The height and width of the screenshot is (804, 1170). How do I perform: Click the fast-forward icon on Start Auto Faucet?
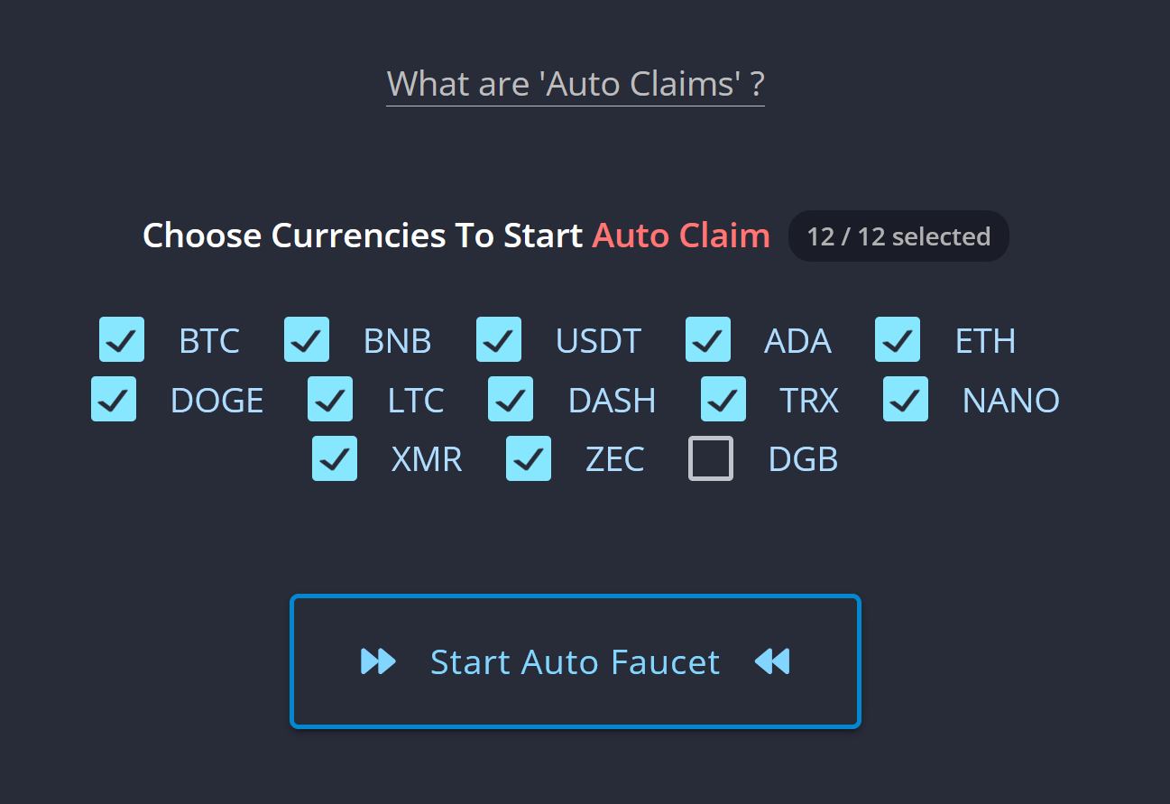(x=377, y=661)
